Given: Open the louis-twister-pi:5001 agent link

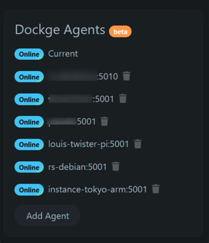Looking at the screenshot, I should tap(89, 144).
